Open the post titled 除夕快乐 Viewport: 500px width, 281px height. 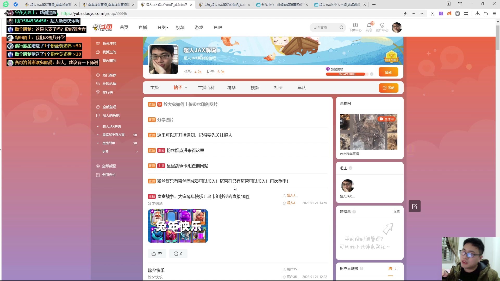[156, 271]
